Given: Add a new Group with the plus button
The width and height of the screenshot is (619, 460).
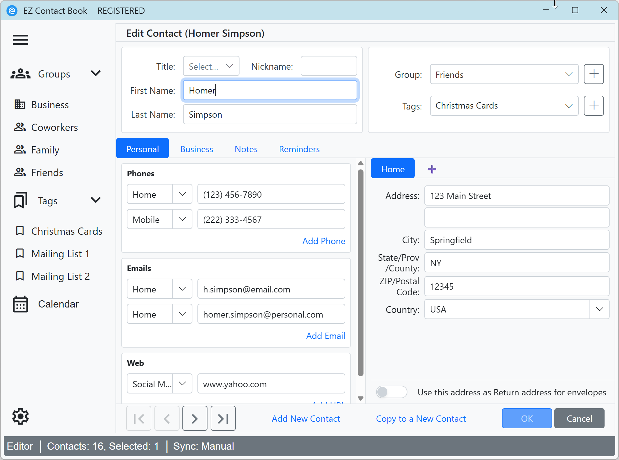Looking at the screenshot, I should [x=594, y=74].
